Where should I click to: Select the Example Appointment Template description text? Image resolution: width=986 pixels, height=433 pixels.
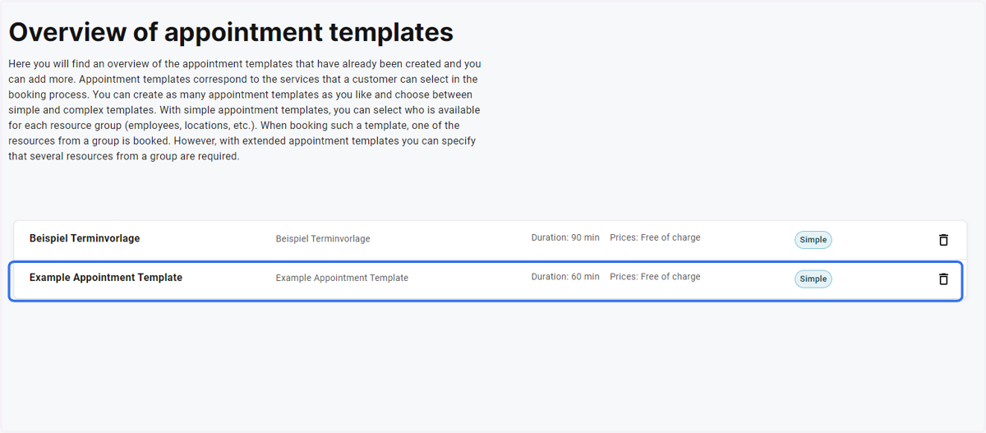342,279
